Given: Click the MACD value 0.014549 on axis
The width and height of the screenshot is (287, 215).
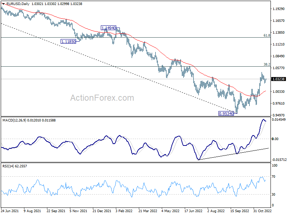Looking at the screenshot, I should tap(279, 120).
